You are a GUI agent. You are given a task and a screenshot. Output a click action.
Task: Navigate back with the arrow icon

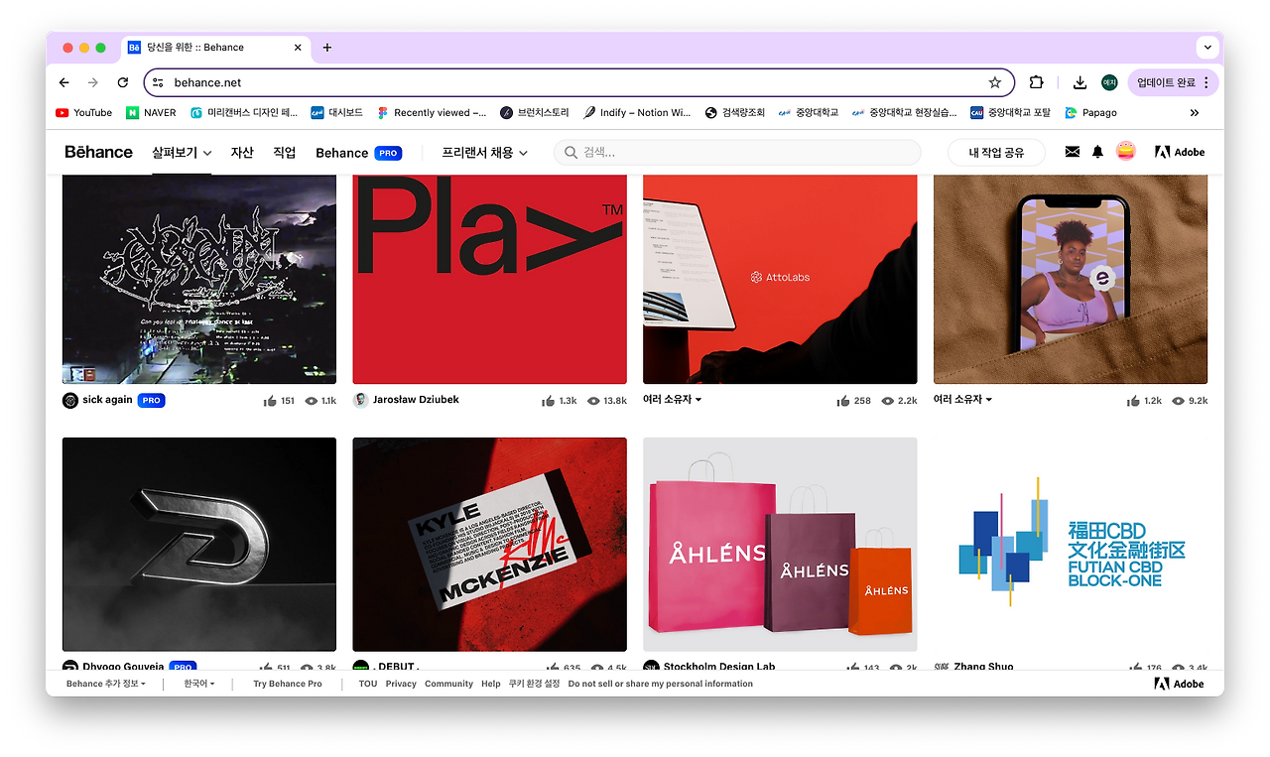coord(63,82)
